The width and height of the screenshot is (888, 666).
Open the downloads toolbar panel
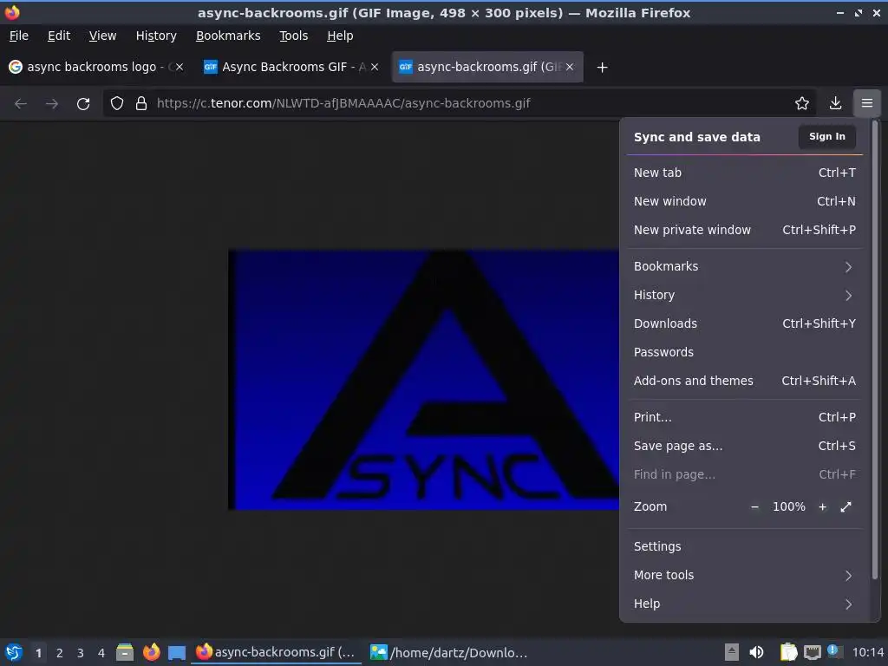[835, 103]
